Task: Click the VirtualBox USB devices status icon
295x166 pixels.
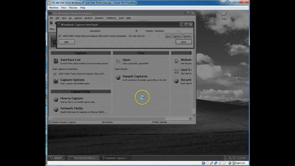Action: coord(212,163)
